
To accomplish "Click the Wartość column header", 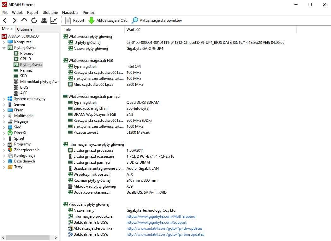I will [210, 30].
